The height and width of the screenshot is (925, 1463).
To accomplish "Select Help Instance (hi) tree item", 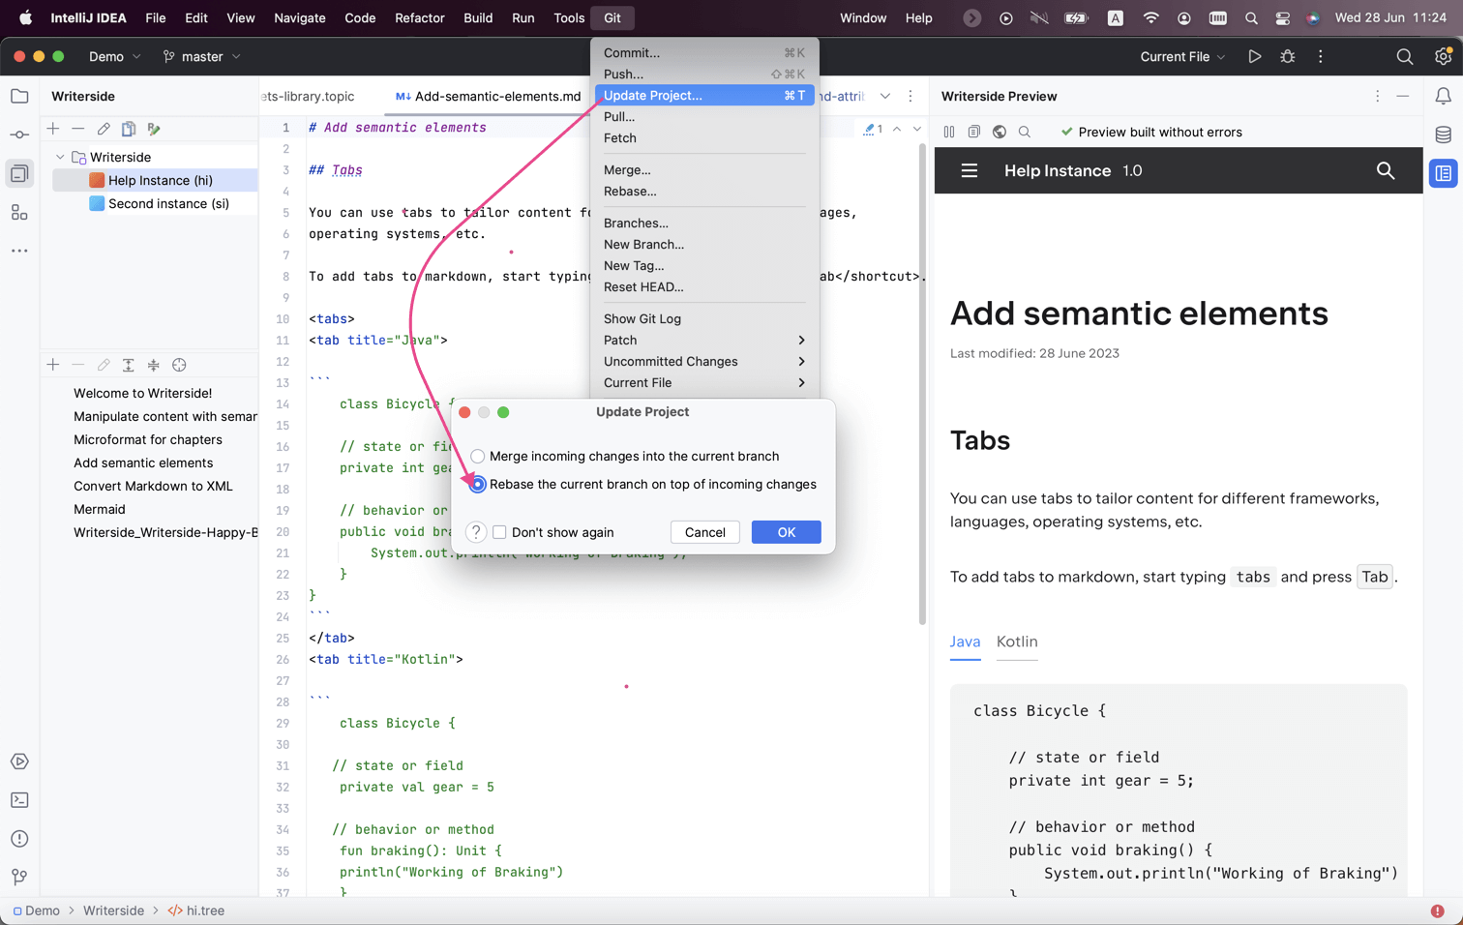I will point(157,180).
